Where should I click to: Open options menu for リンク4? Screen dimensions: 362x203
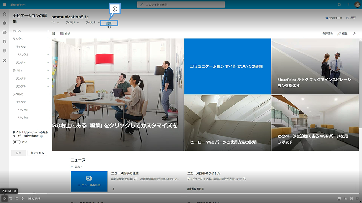click(48, 62)
